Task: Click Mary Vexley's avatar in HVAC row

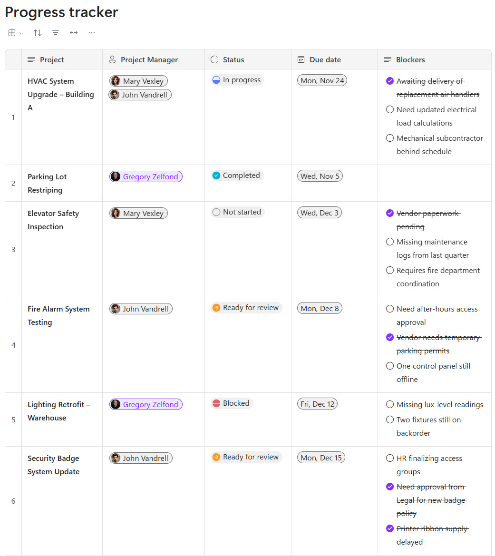Action: tap(116, 81)
